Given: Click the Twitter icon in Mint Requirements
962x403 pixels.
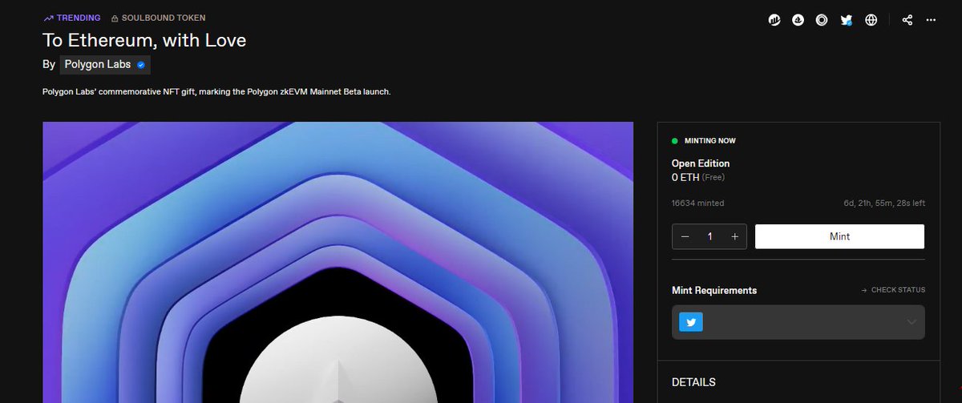Looking at the screenshot, I should pos(690,322).
